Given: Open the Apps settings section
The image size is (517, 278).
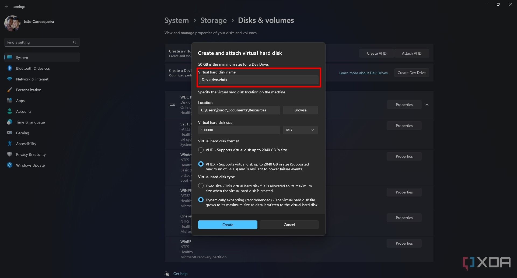Looking at the screenshot, I should pos(20,101).
